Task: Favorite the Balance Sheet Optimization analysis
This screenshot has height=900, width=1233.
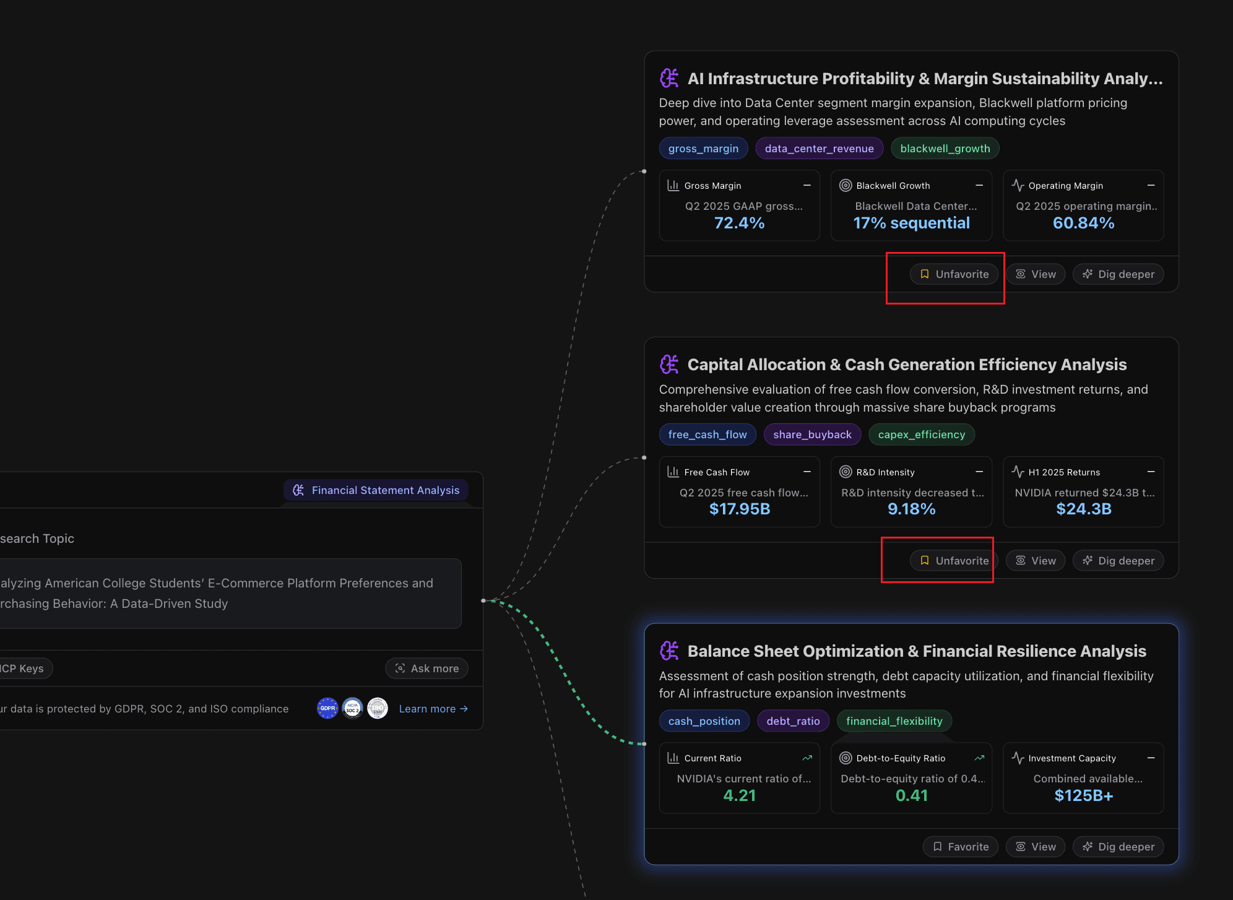Action: pos(960,847)
